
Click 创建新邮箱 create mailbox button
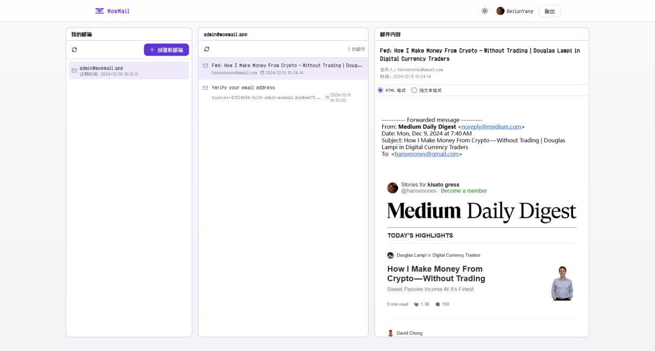point(166,50)
